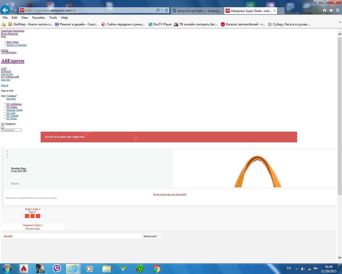Open the green paper-plane taskbar app
The height and width of the screenshot is (274, 342).
(x=123, y=269)
